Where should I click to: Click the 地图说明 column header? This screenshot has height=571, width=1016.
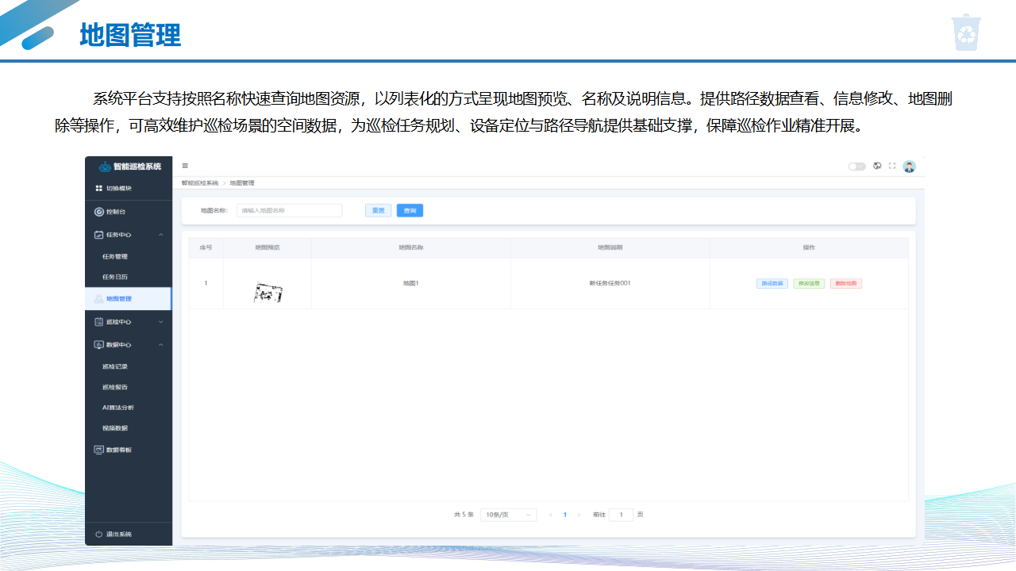coord(610,247)
